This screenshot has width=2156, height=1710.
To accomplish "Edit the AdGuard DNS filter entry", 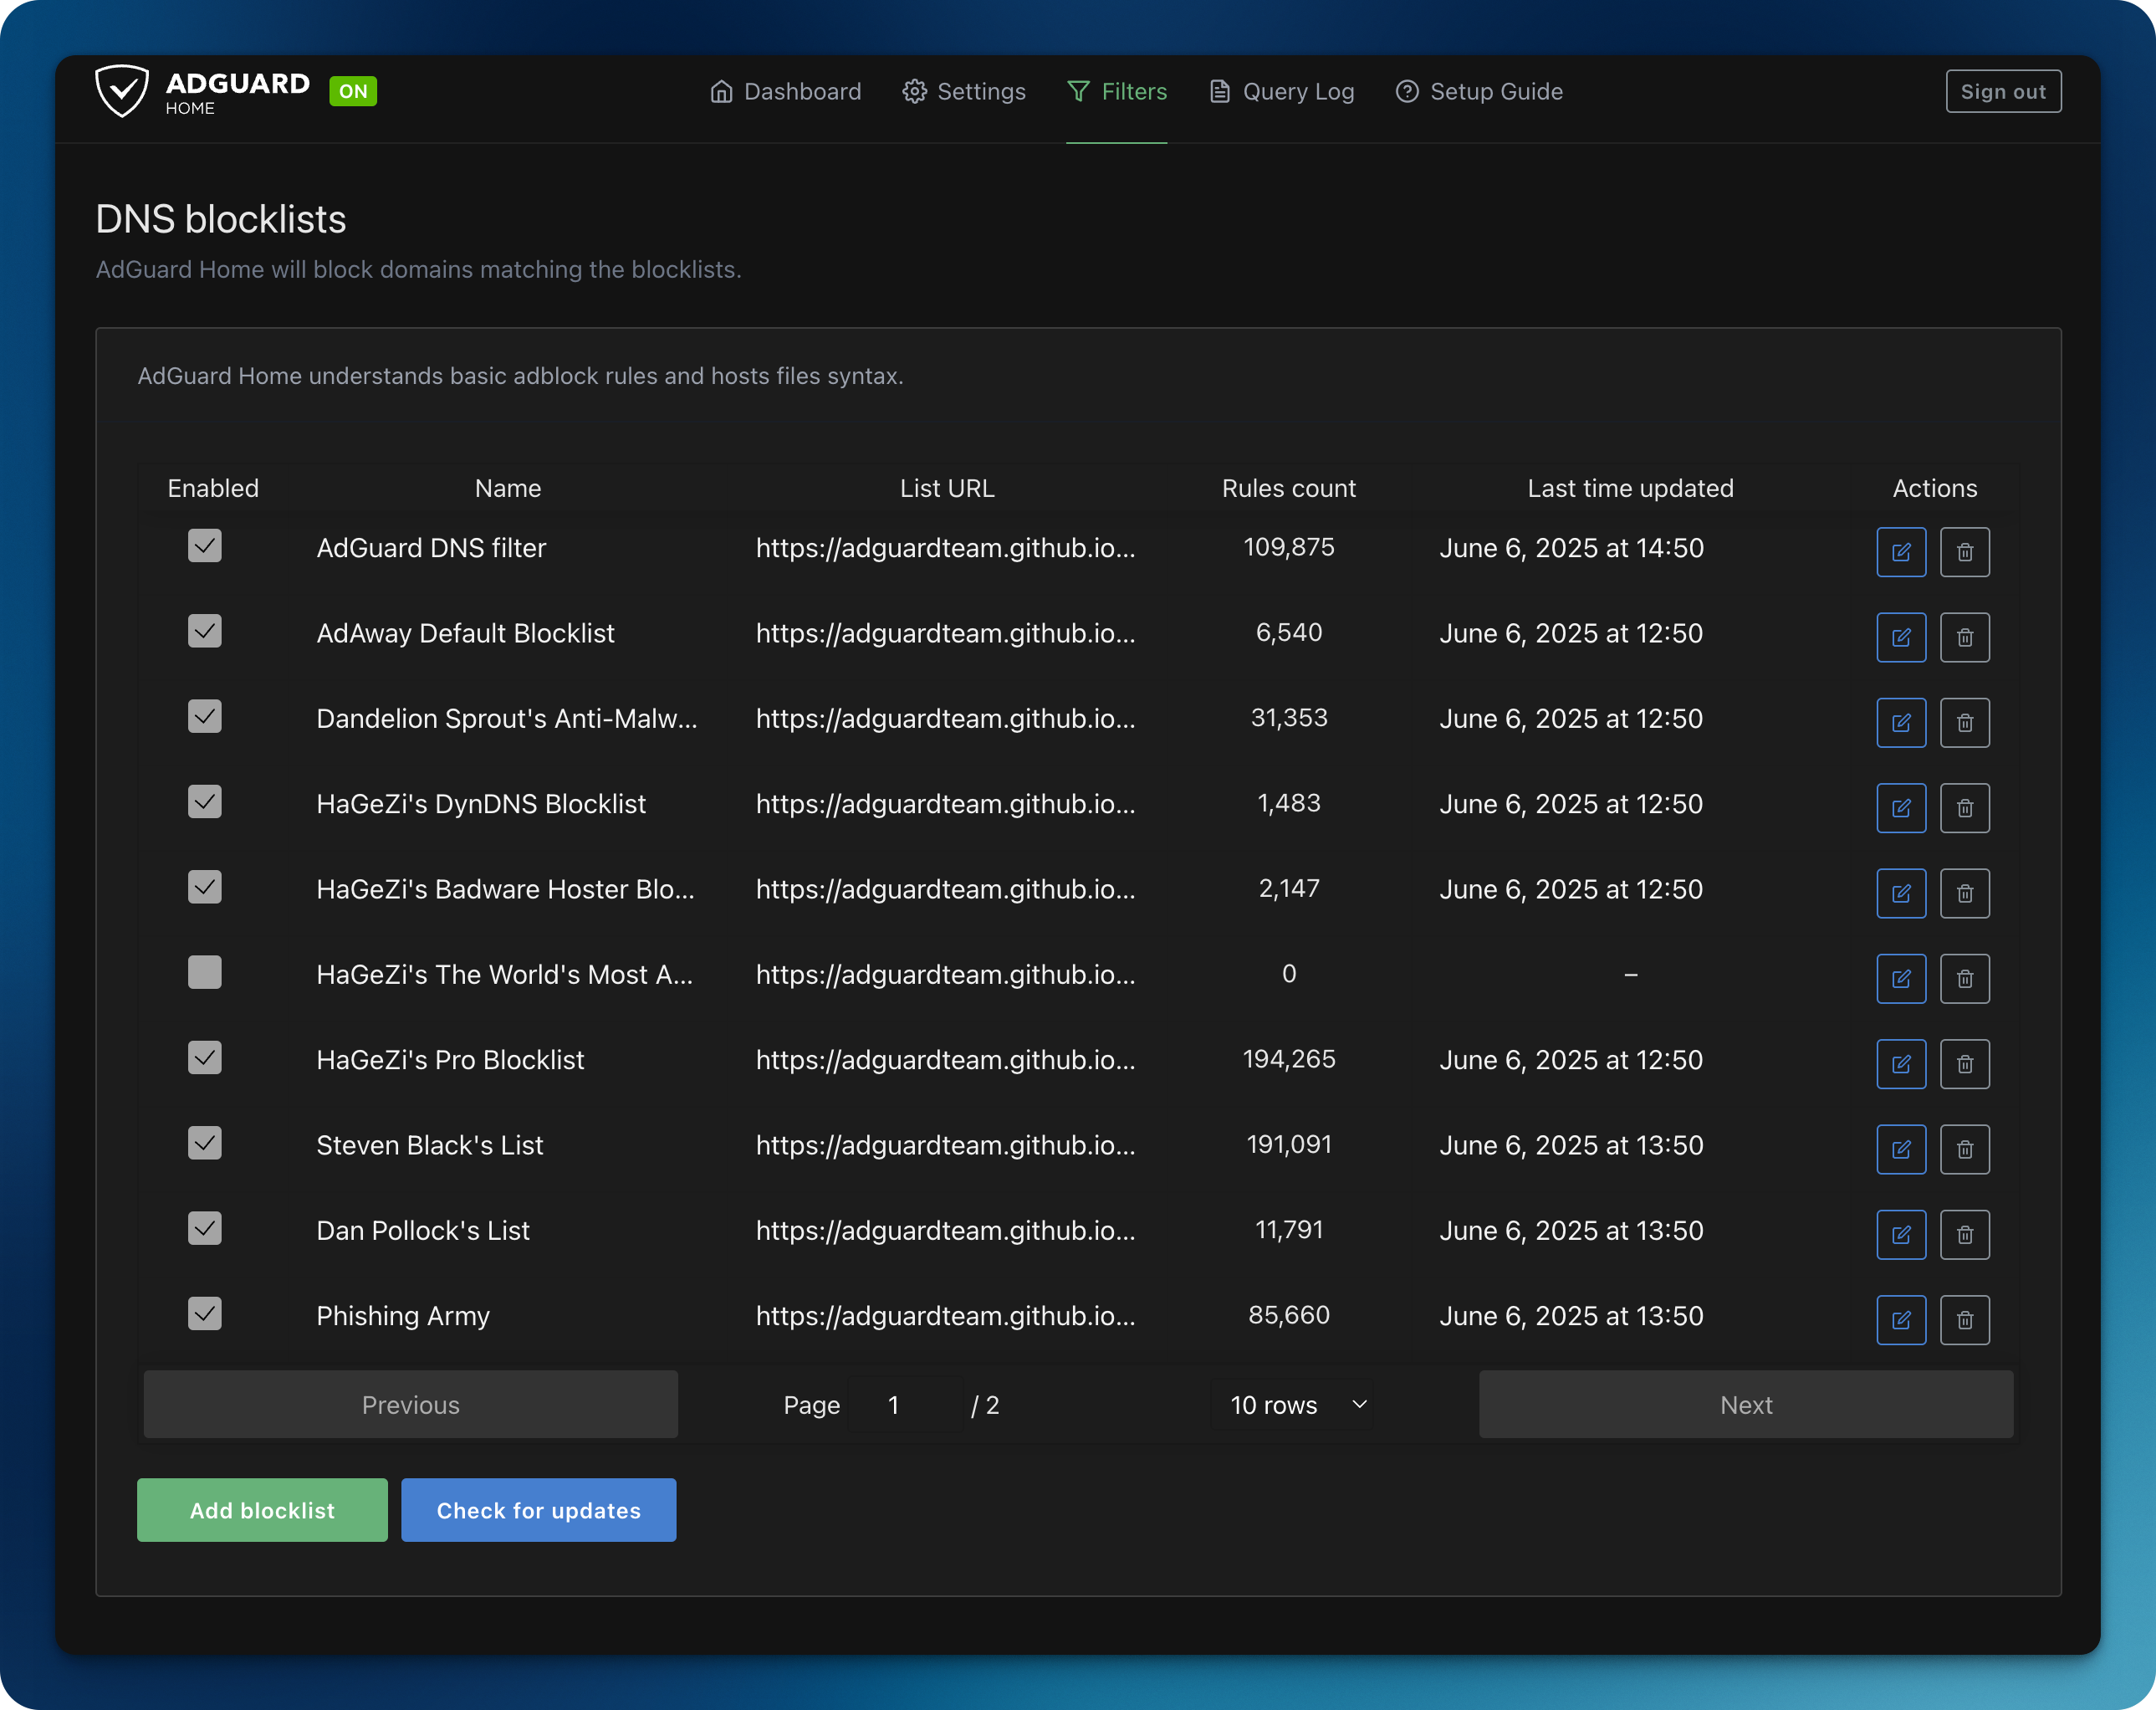I will pyautogui.click(x=1901, y=552).
